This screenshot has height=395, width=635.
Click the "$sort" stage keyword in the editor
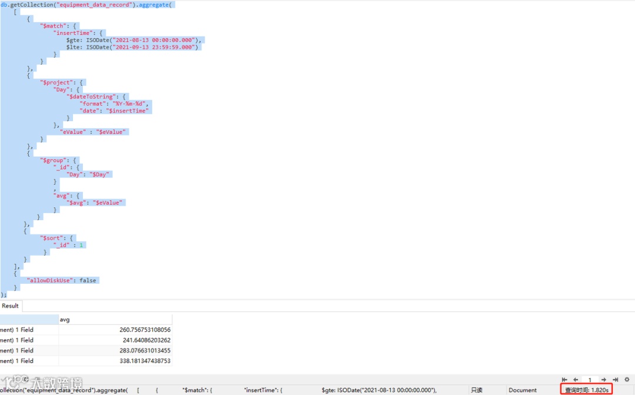coord(52,238)
